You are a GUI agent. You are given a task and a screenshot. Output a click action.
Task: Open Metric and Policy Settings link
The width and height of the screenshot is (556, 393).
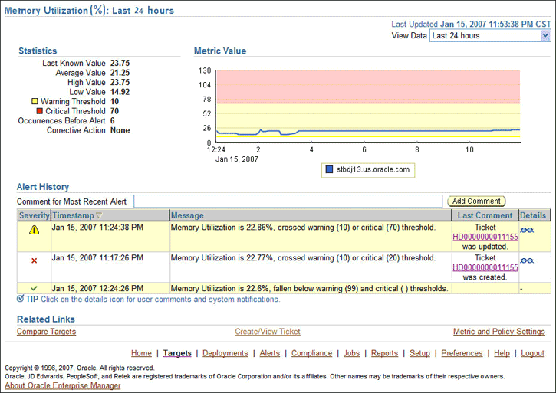498,332
